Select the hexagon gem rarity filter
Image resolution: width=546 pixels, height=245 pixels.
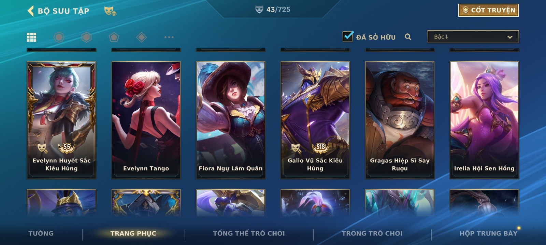[x=87, y=37]
